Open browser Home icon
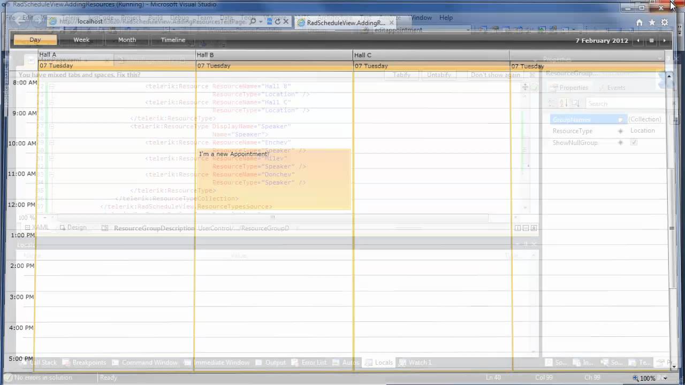The height and width of the screenshot is (385, 685). click(x=639, y=22)
